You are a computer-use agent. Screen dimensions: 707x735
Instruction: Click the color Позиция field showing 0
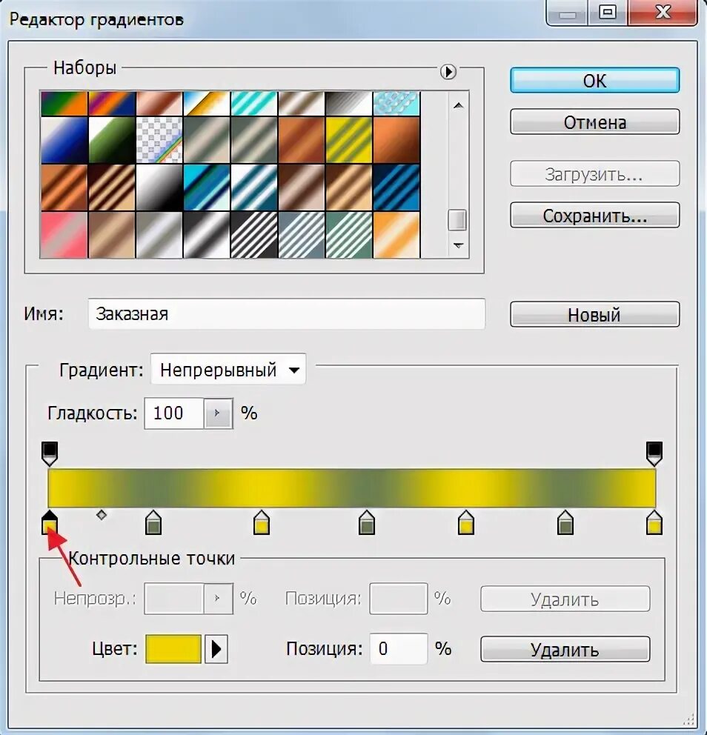coord(399,649)
